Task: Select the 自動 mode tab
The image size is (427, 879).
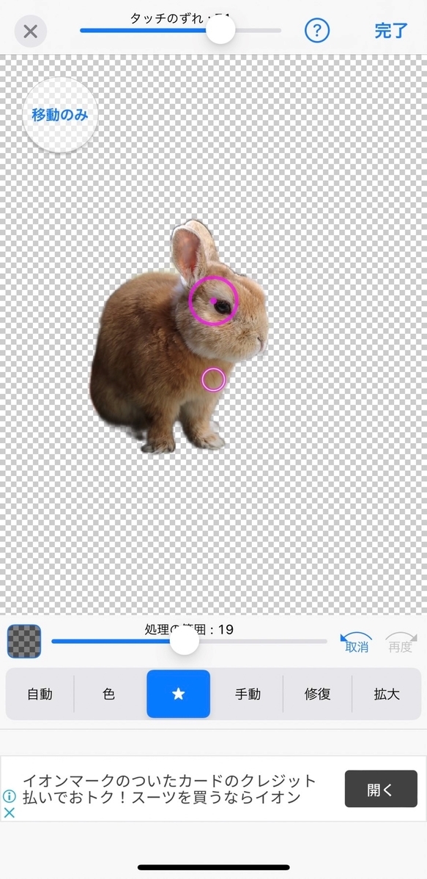Action: click(40, 694)
